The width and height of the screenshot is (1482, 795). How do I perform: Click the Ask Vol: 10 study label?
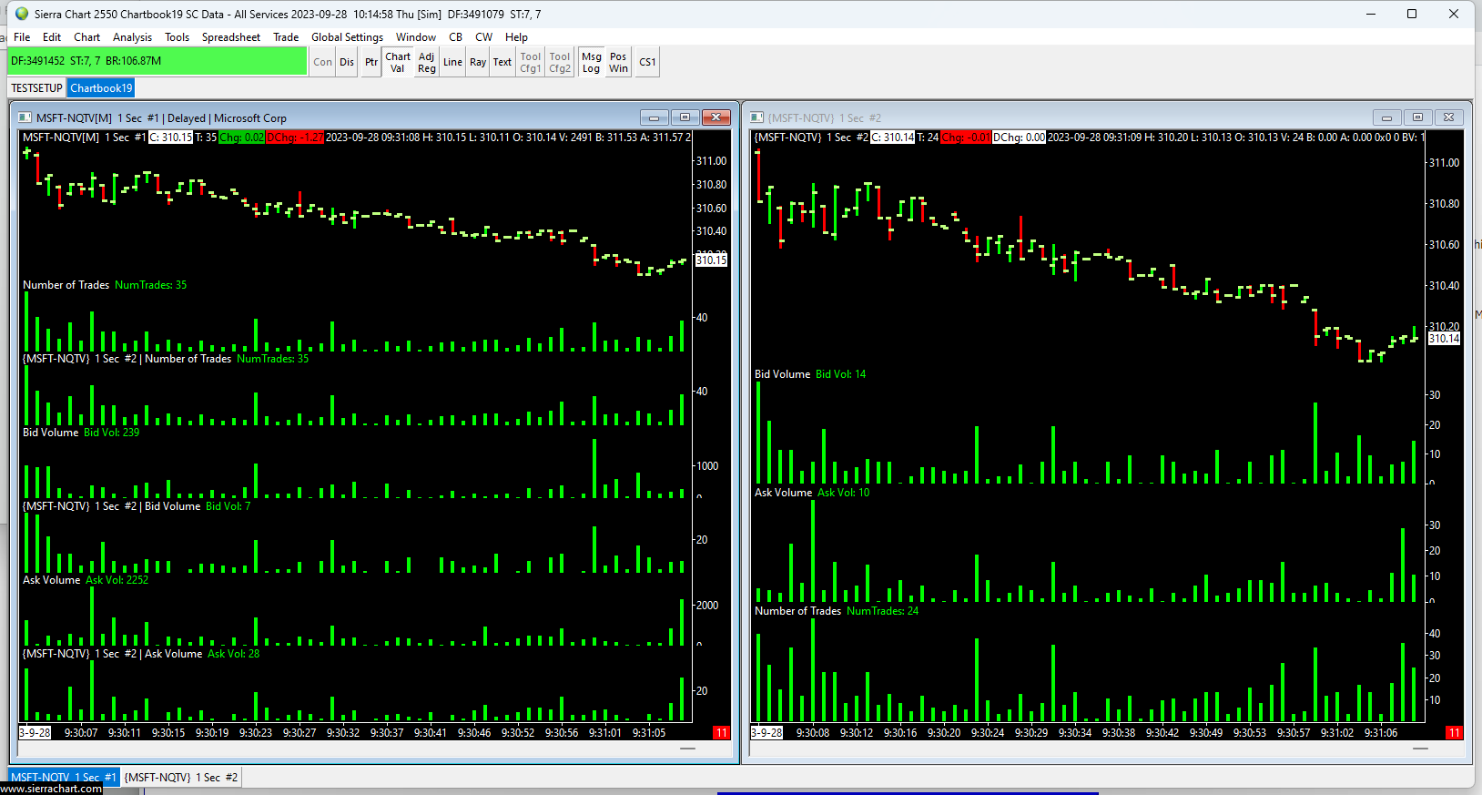[x=843, y=493]
